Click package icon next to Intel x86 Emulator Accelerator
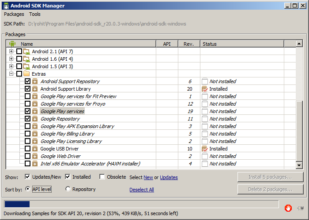 (x=35, y=164)
